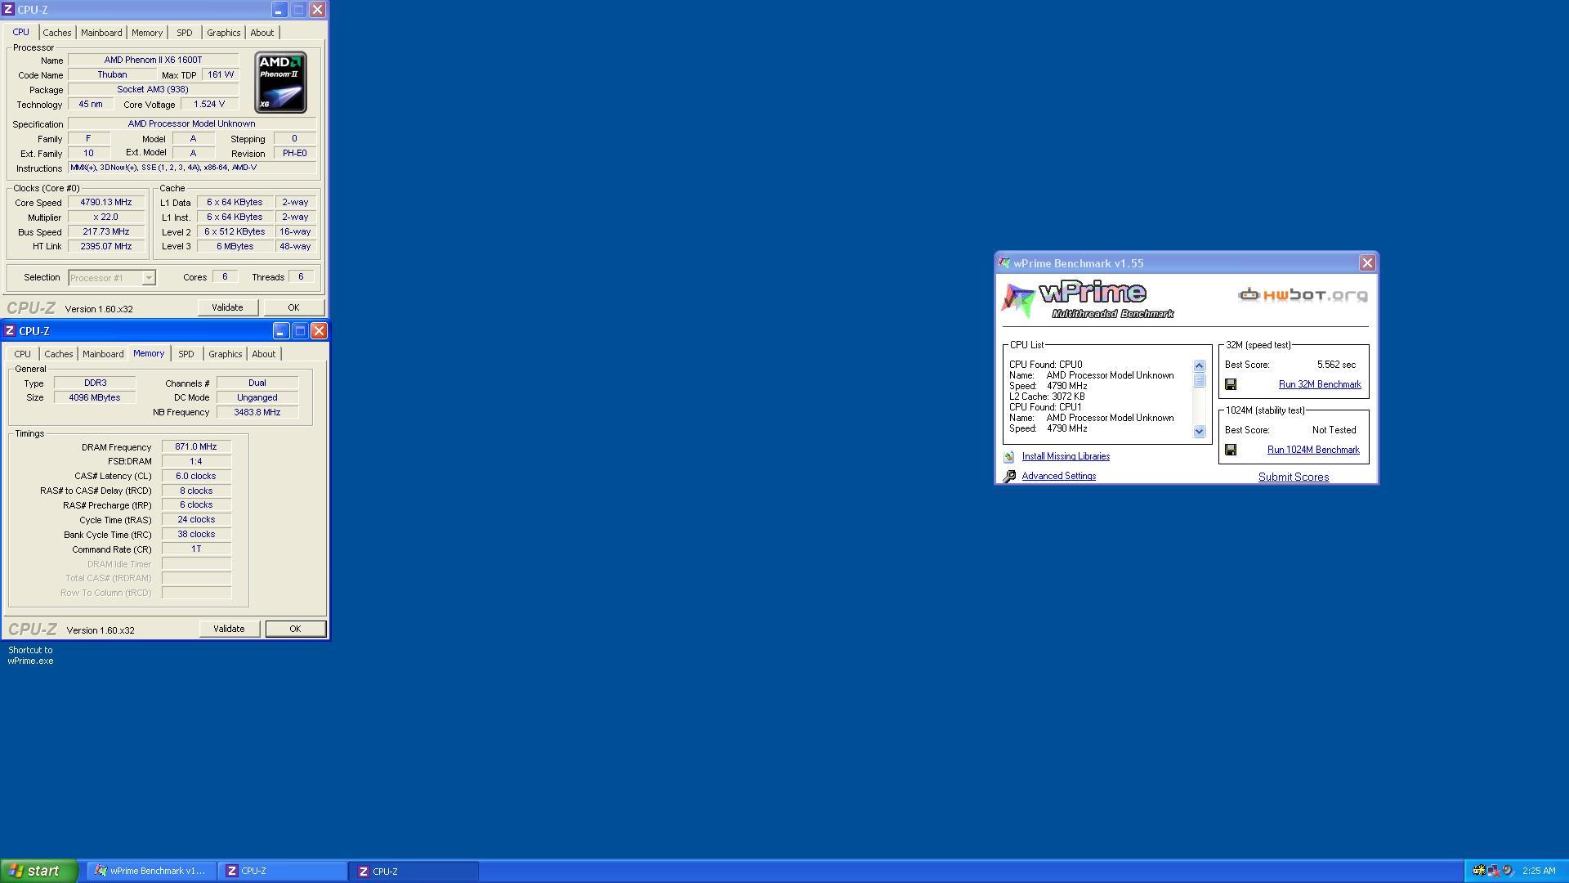Click Install Missing Libraries link

pyautogui.click(x=1066, y=456)
